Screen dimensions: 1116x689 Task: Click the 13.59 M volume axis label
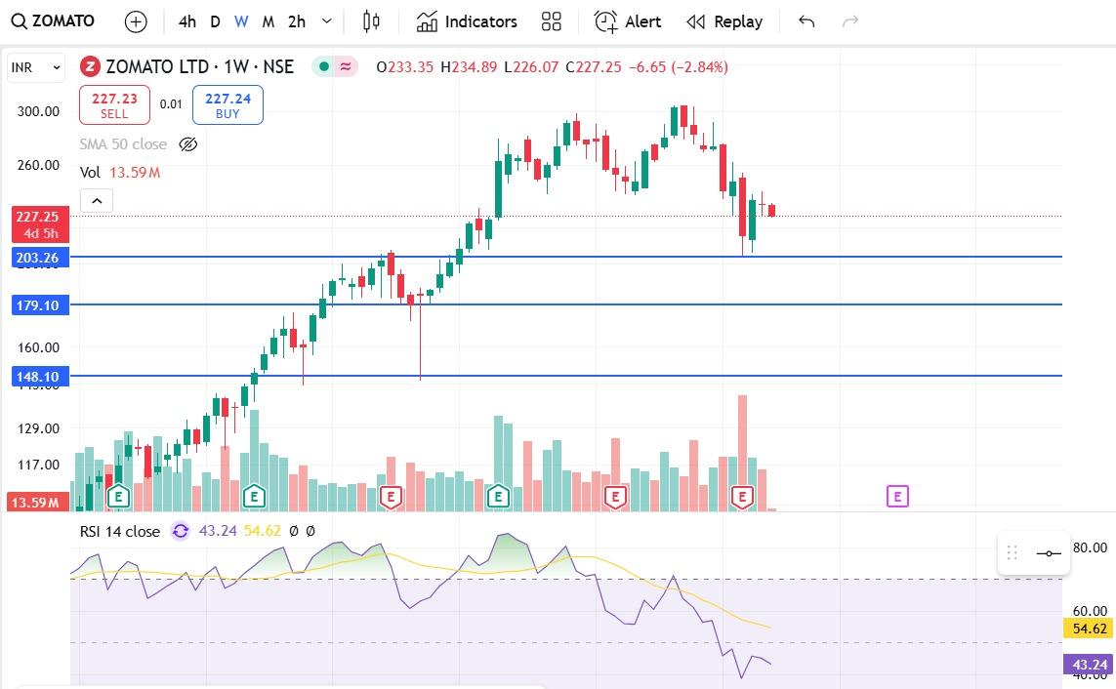(x=38, y=502)
